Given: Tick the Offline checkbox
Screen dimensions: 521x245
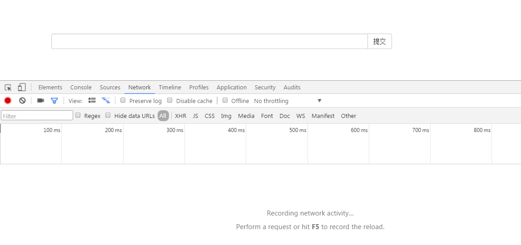Looking at the screenshot, I should pos(225,100).
